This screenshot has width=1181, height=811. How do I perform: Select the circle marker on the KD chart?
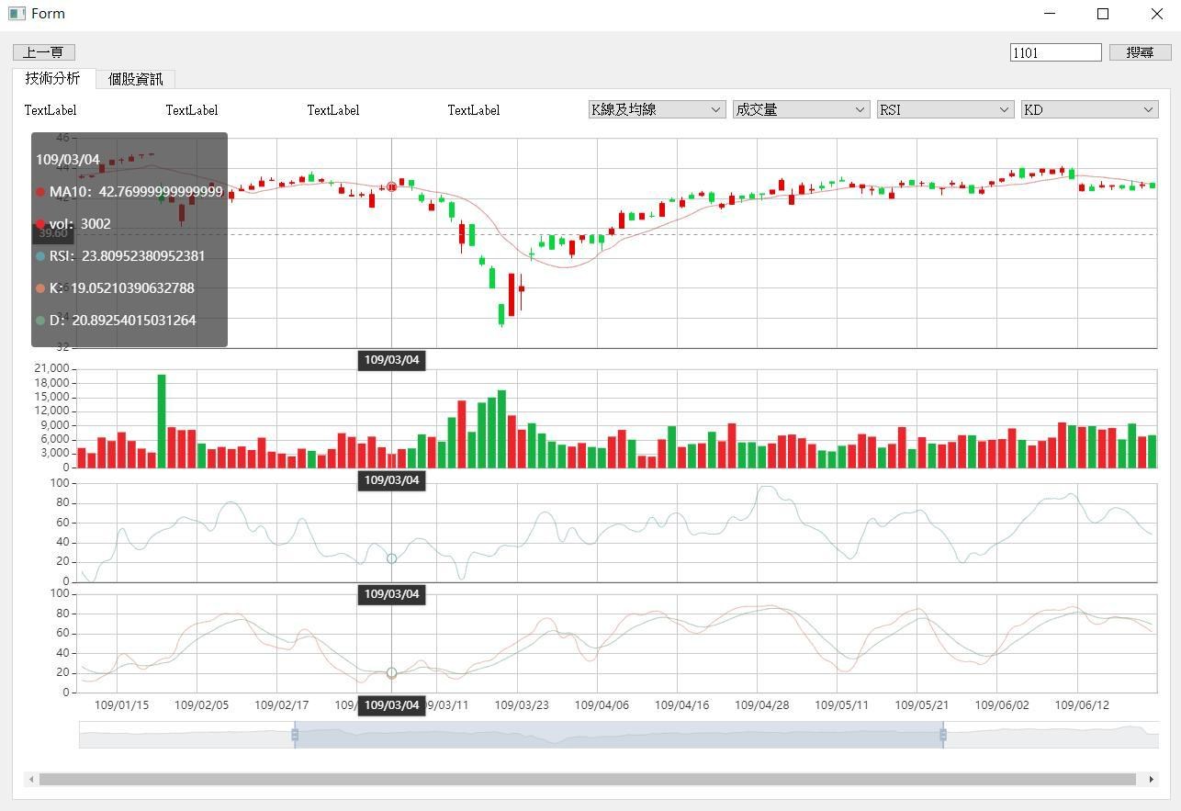[x=392, y=673]
